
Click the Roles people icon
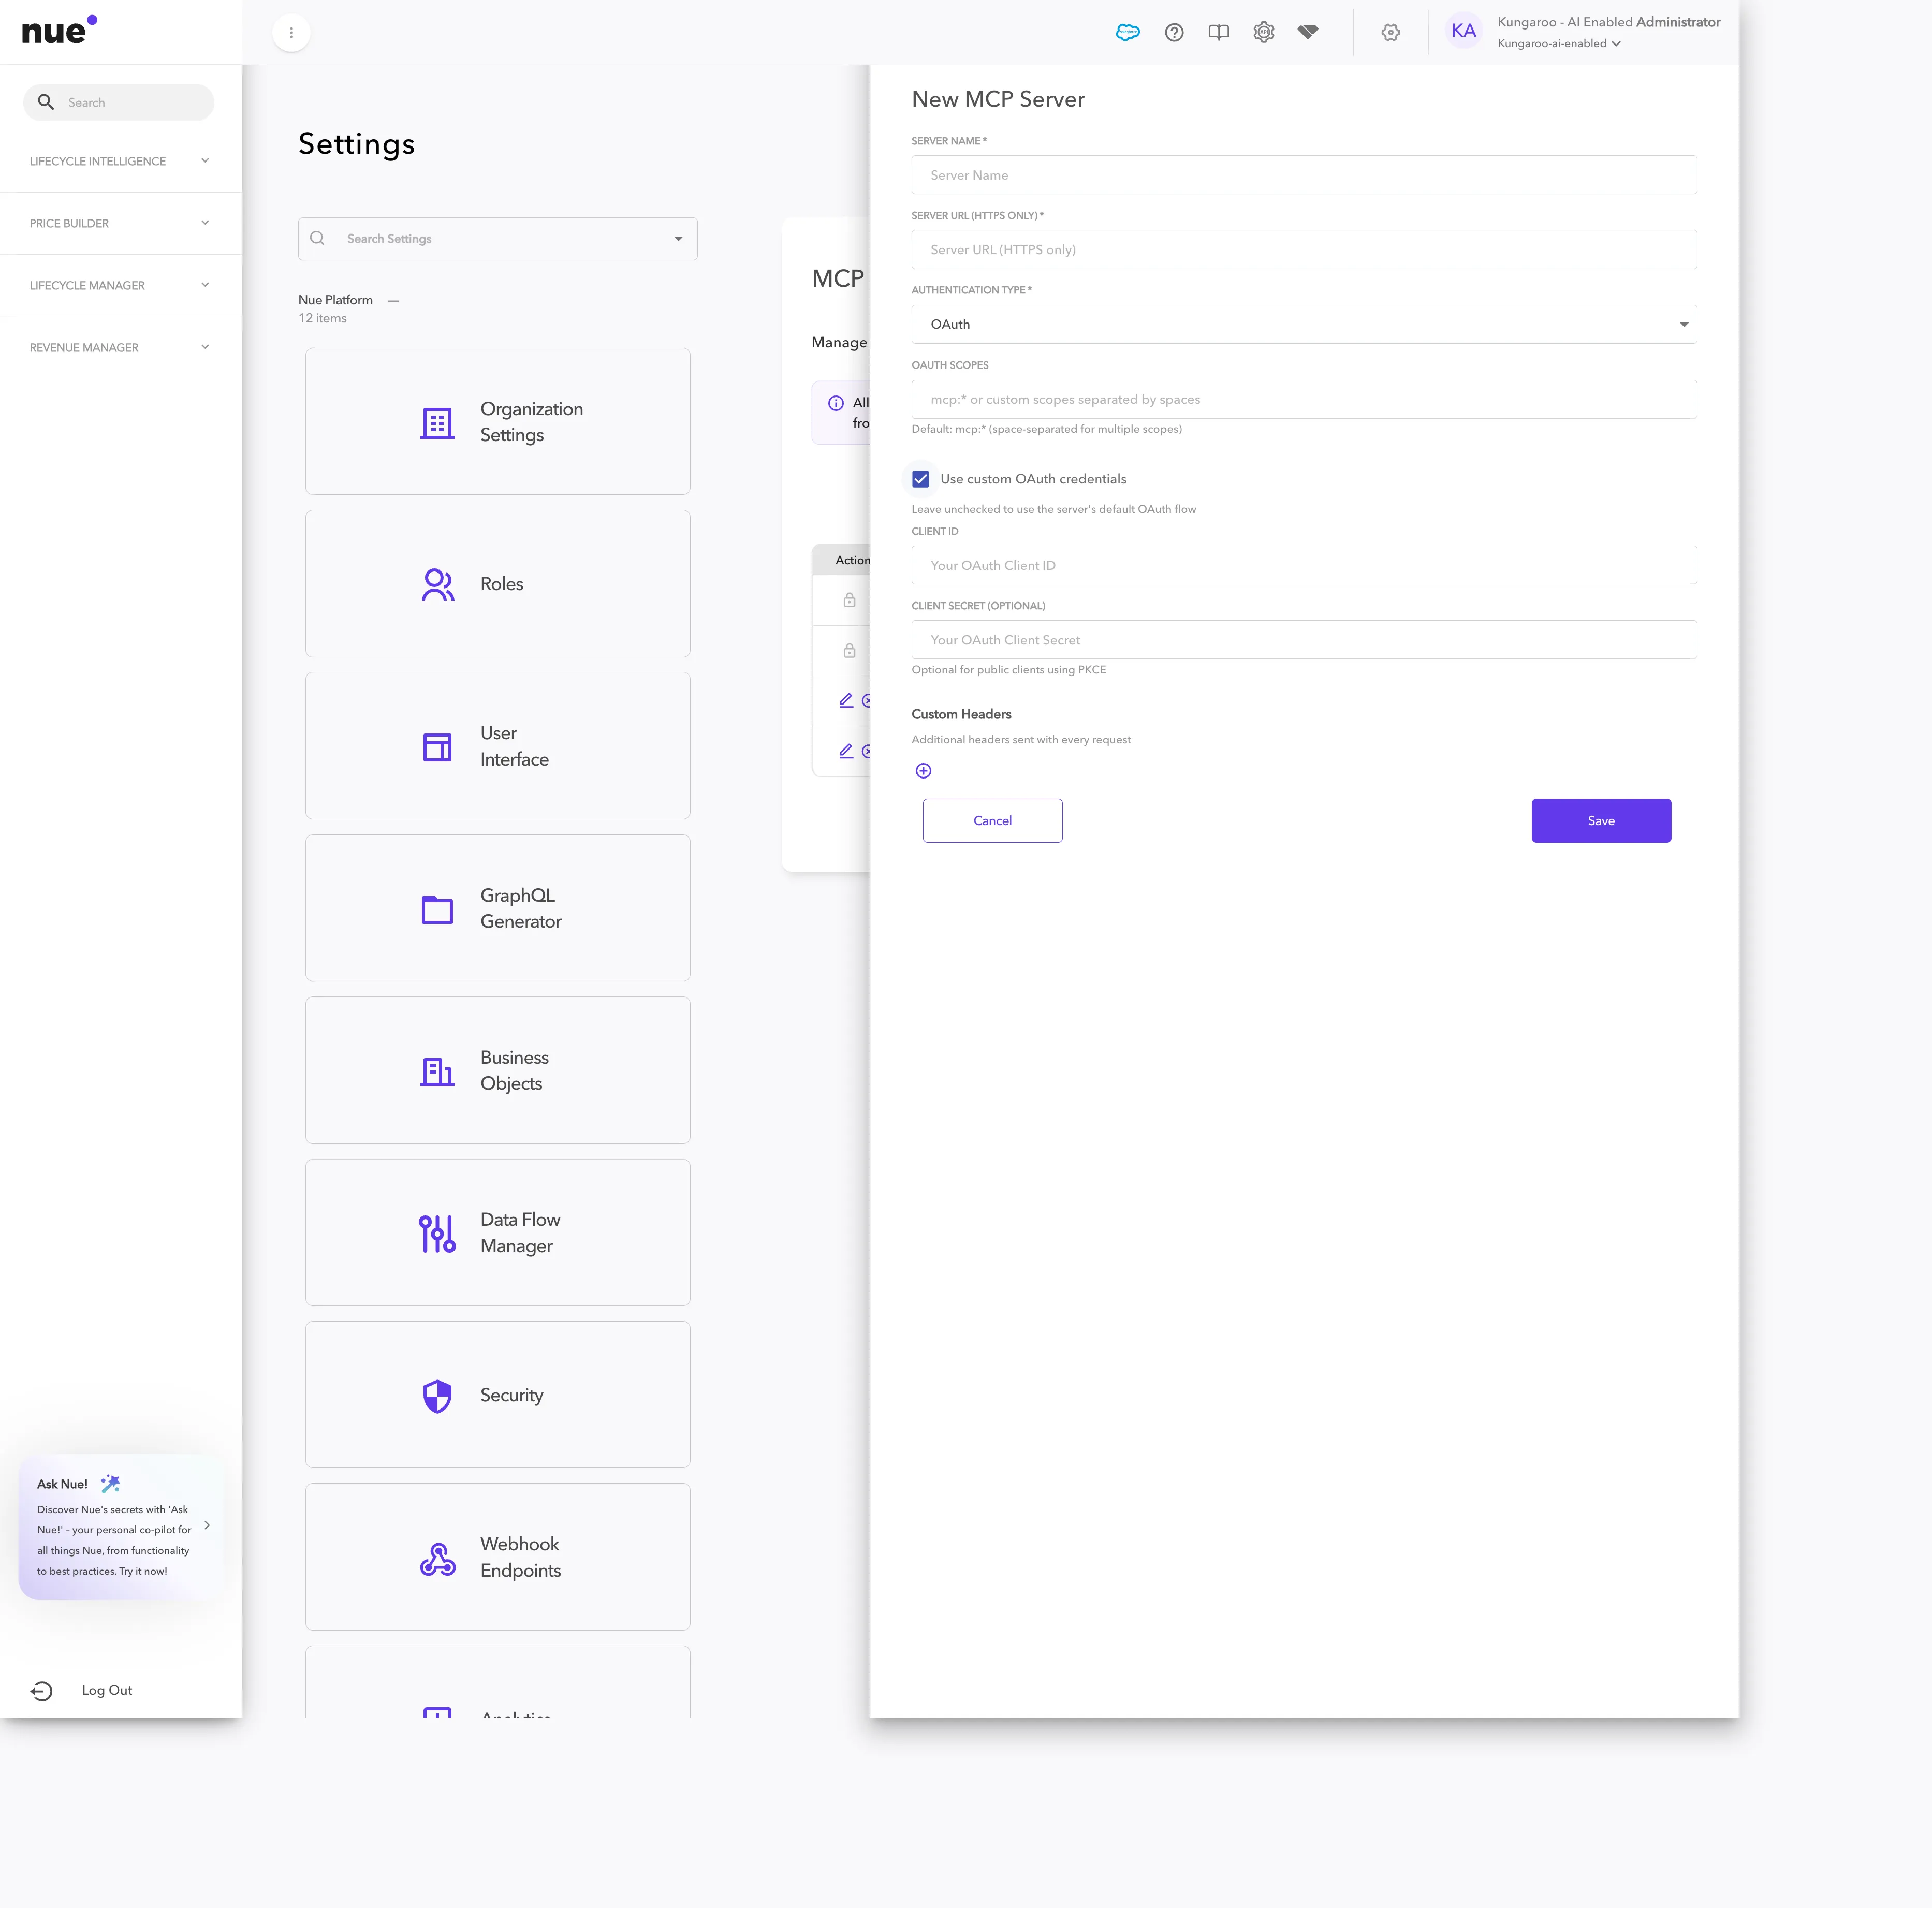(x=437, y=584)
